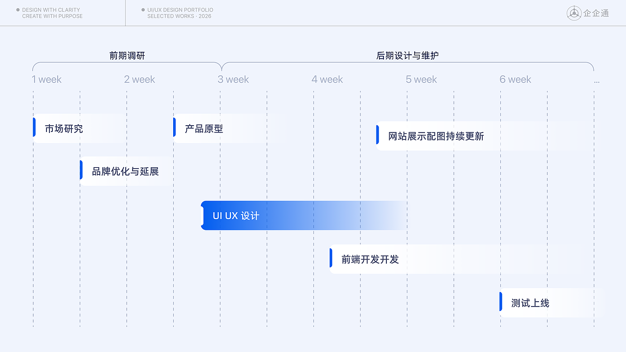Click the 后期设计与维护 phase heading
Viewport: 626px width, 352px height.
pyautogui.click(x=407, y=56)
